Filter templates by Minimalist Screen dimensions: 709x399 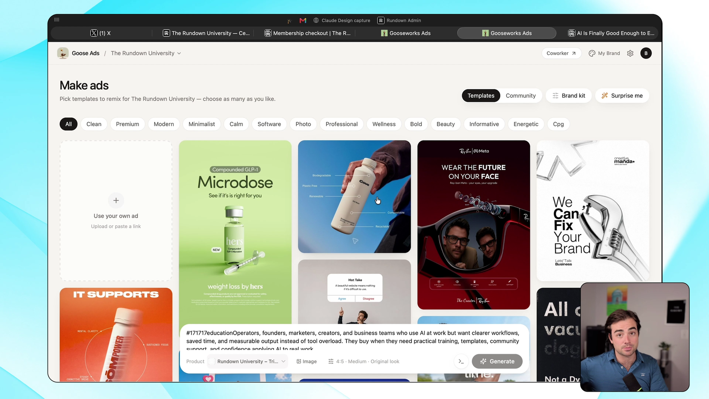(202, 124)
